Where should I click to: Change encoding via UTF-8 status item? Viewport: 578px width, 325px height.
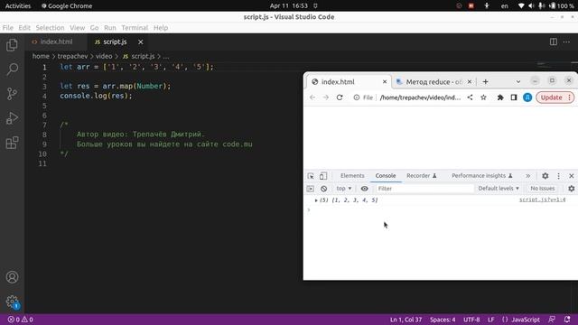tap(471, 320)
